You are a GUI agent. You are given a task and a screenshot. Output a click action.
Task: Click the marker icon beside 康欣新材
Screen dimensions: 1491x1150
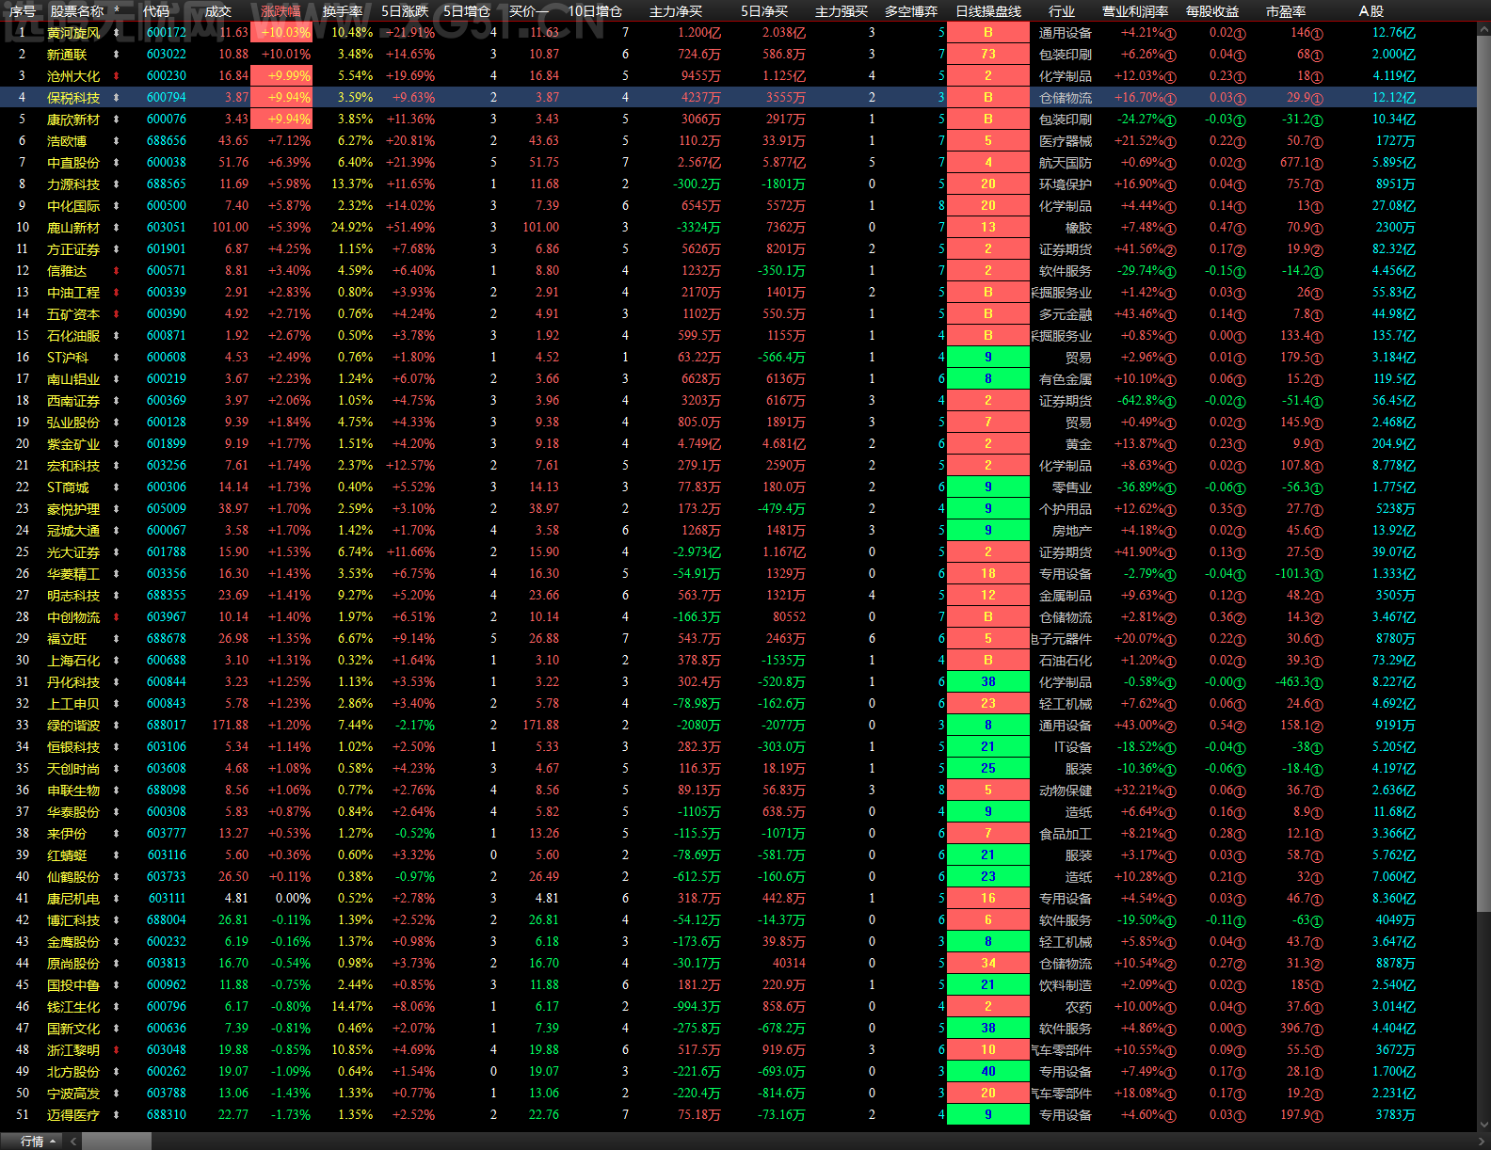(117, 120)
